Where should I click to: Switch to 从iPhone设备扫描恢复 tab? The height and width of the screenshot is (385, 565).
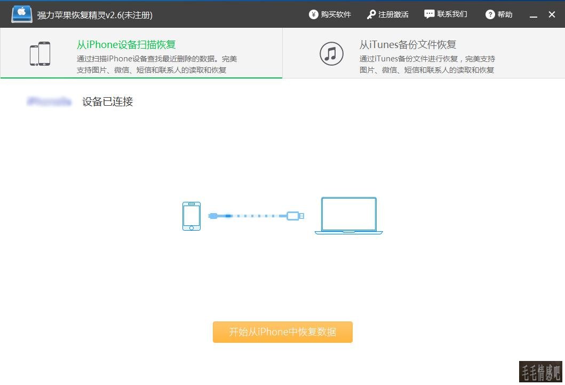point(141,53)
